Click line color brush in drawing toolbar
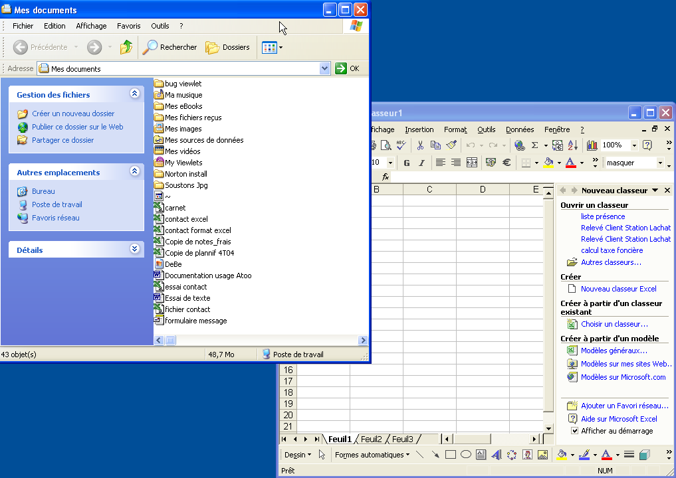Screen dimensions: 676x478 (x=584, y=455)
